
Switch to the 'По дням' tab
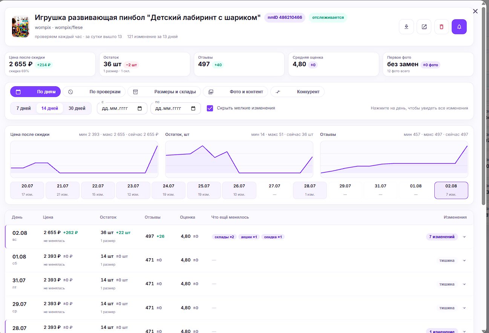(35, 92)
